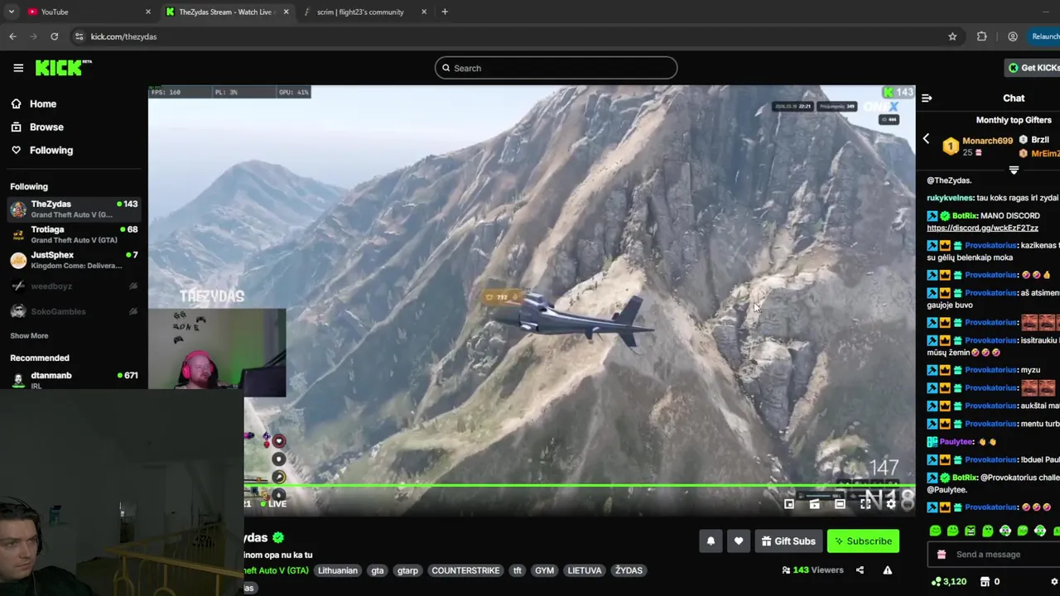Open offline channel SokoGambles

(x=74, y=311)
